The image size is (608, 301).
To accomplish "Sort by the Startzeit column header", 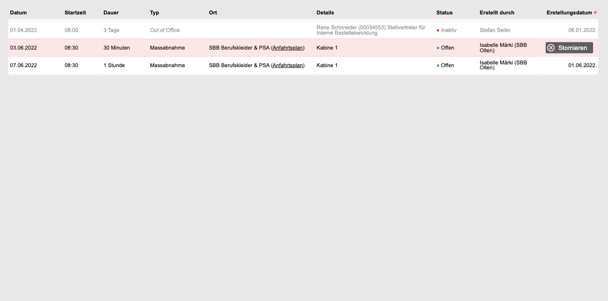I will [x=75, y=13].
